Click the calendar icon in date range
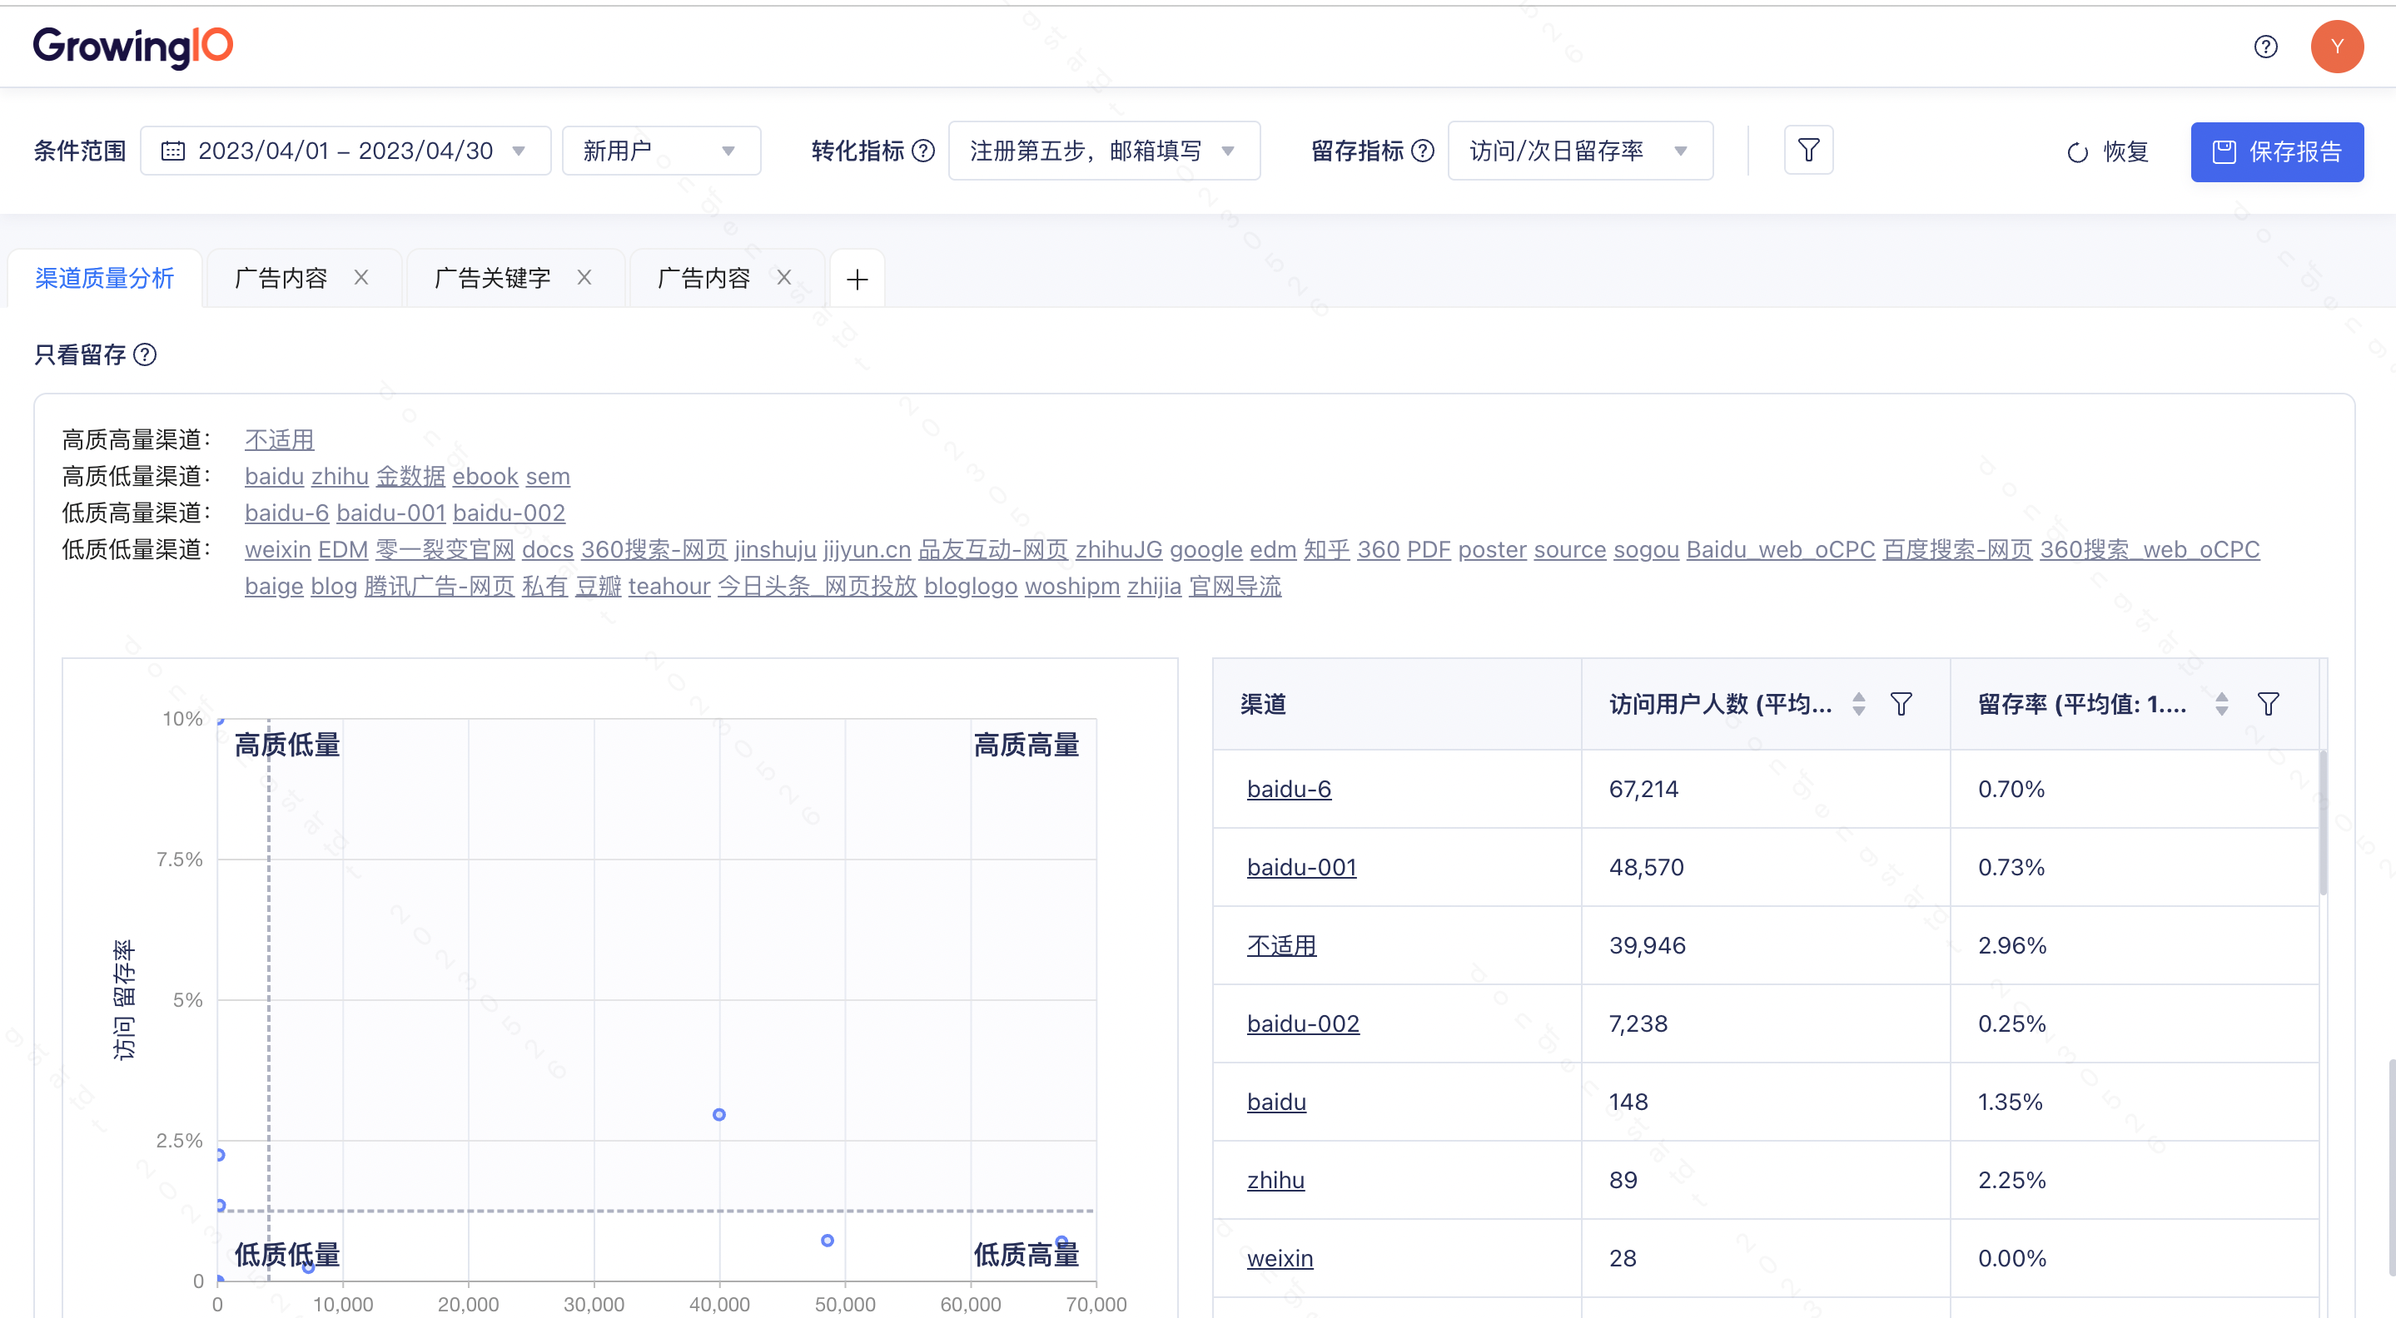Viewport: 2396px width, 1318px height. (x=173, y=151)
